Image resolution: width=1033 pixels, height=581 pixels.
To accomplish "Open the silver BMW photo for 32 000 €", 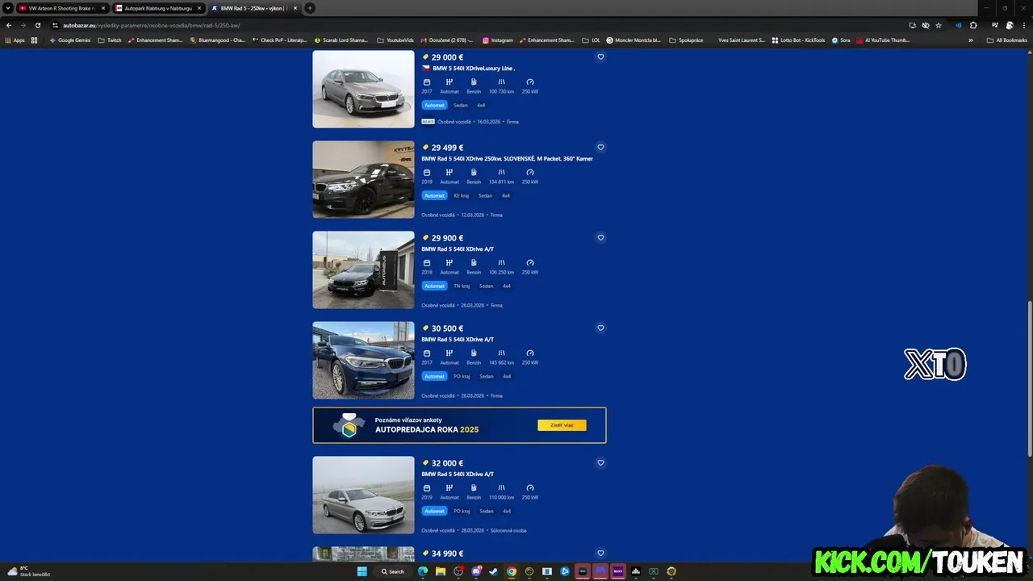I will (363, 495).
